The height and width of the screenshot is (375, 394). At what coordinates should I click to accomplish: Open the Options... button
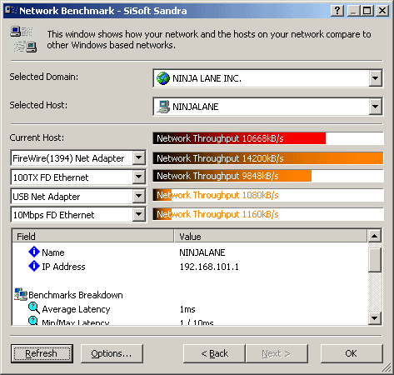coord(112,353)
